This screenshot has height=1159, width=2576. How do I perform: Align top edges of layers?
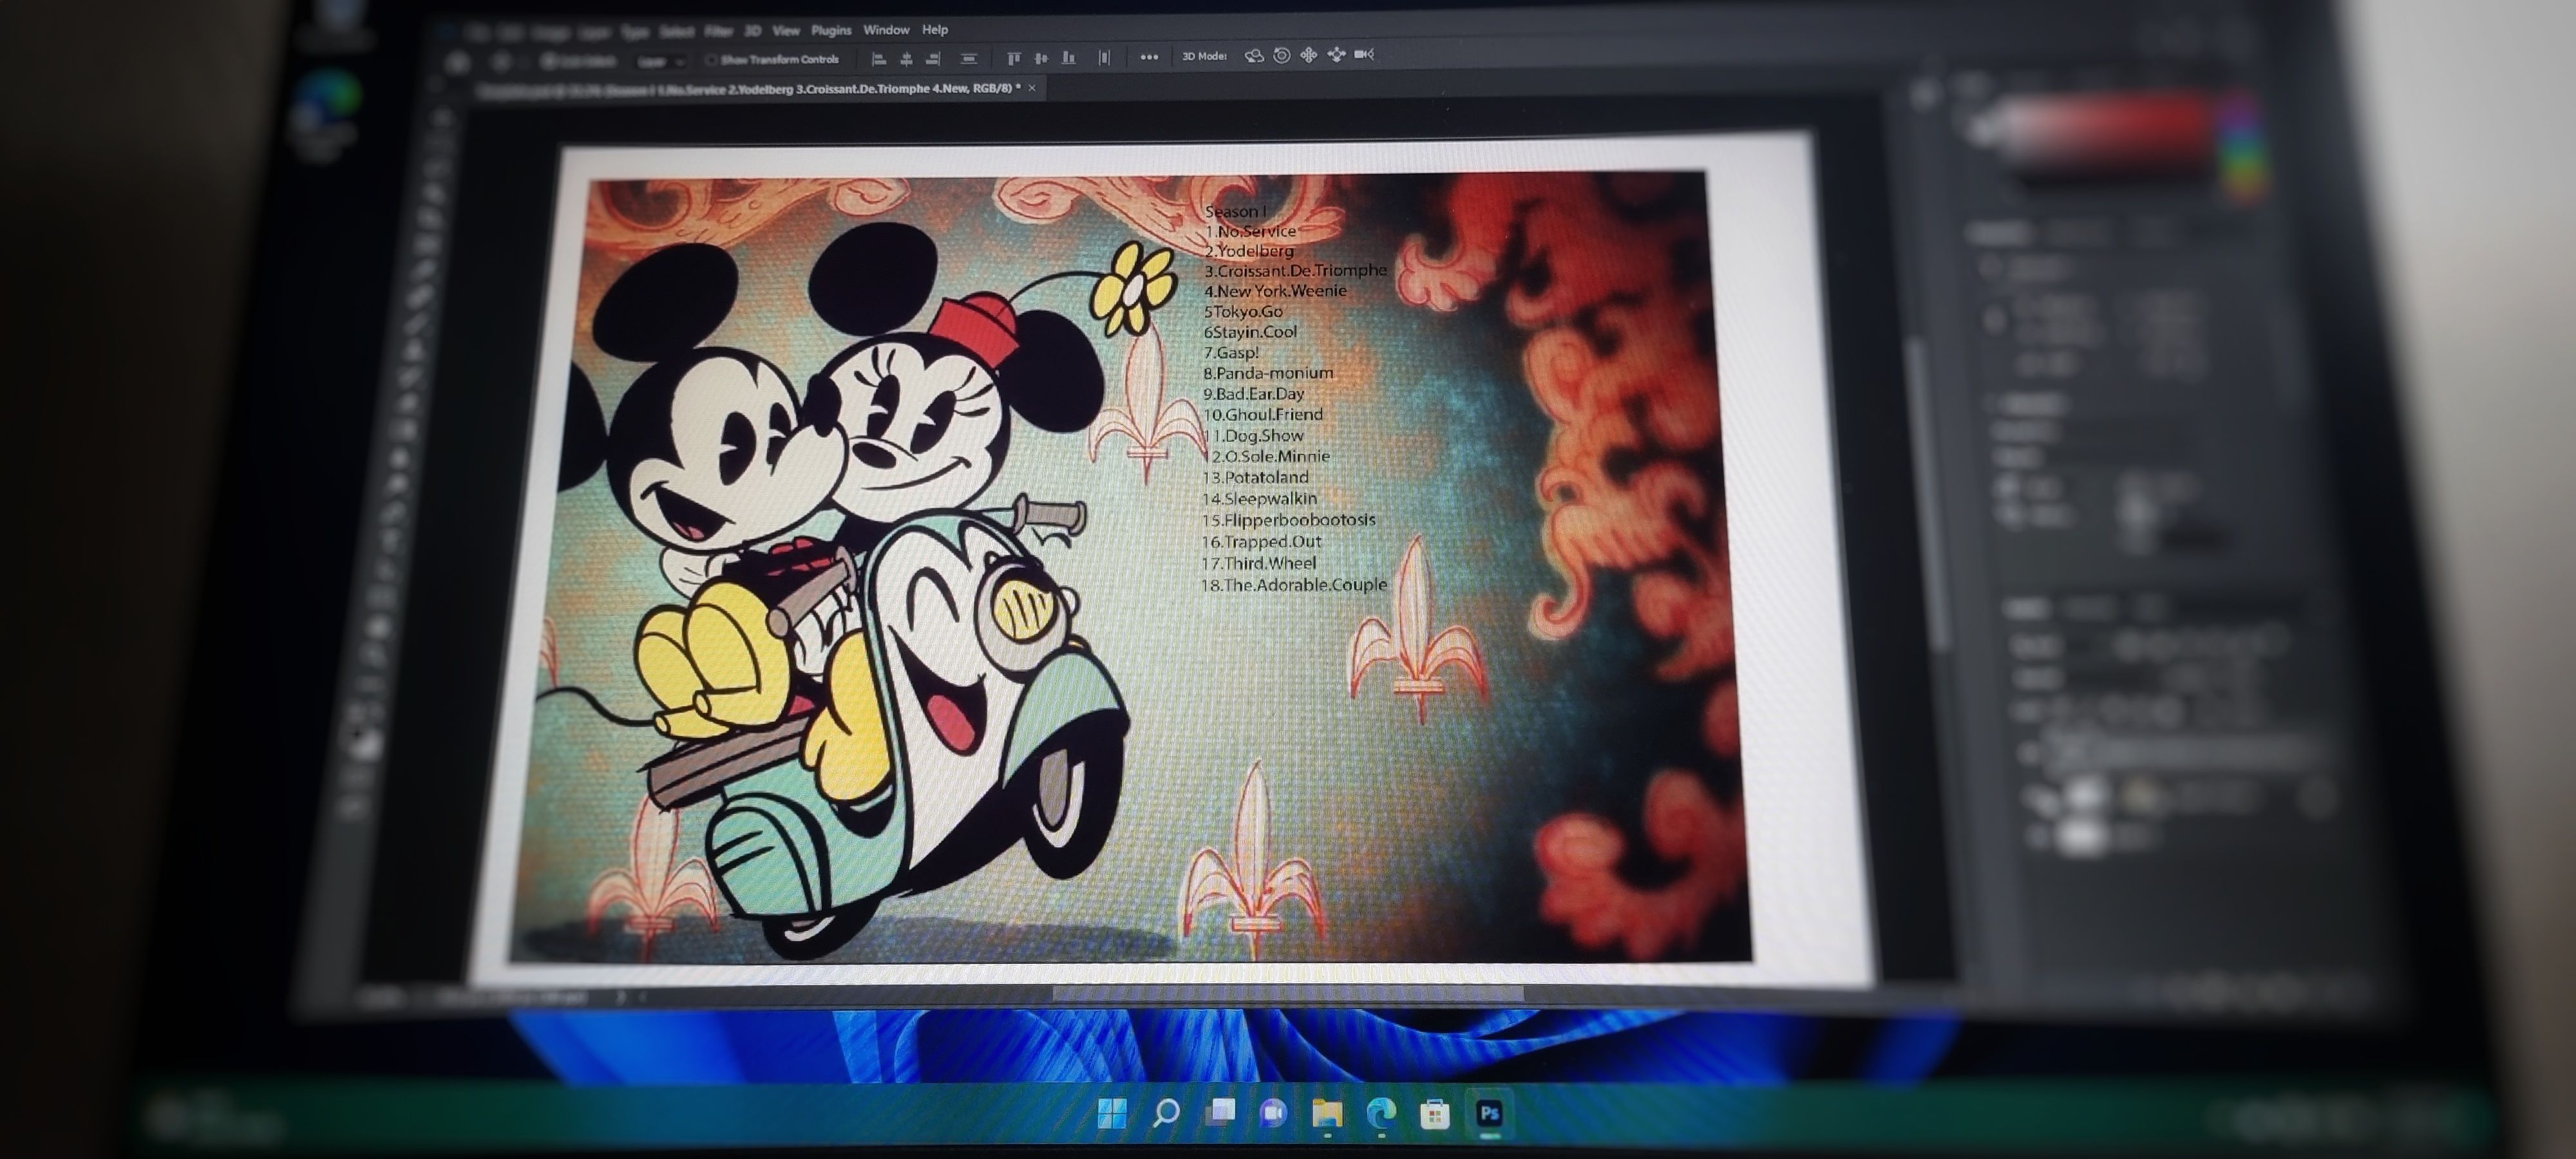[x=1013, y=58]
